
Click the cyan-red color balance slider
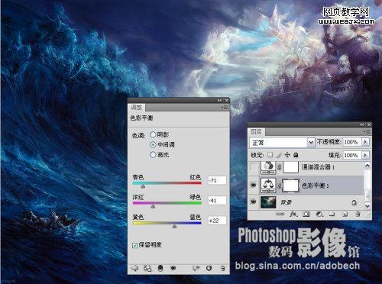point(167,183)
